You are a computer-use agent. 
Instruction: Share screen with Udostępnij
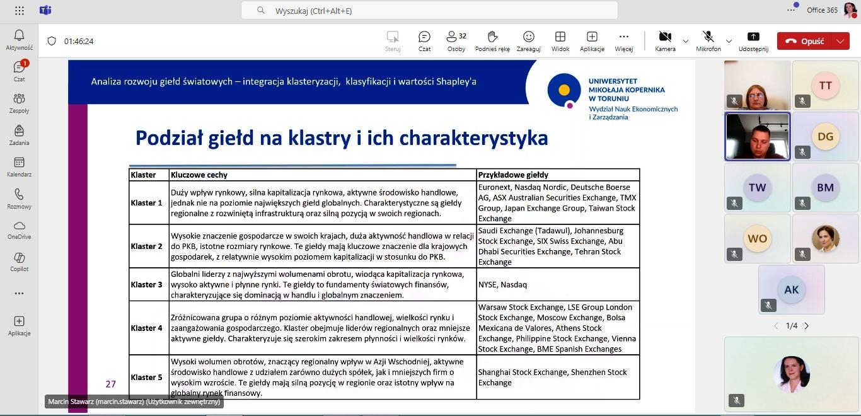pyautogui.click(x=753, y=40)
